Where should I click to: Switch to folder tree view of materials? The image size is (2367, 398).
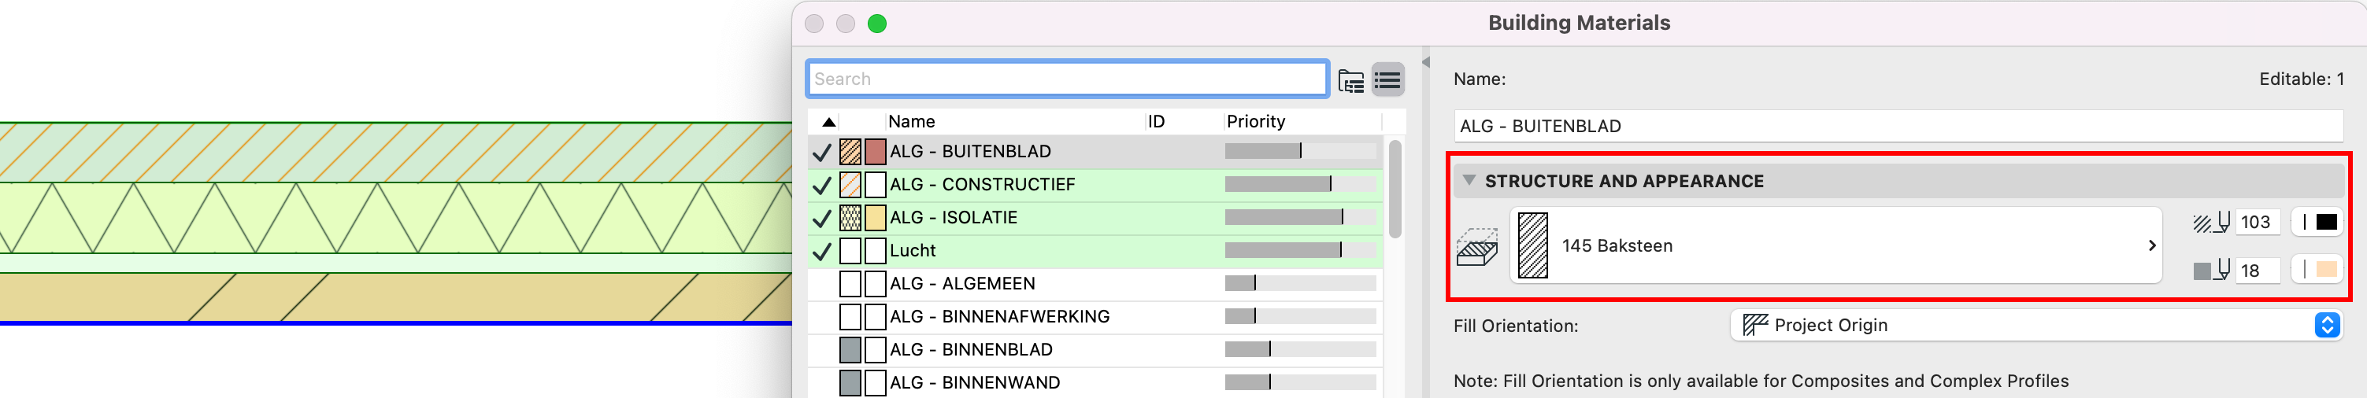[1350, 81]
